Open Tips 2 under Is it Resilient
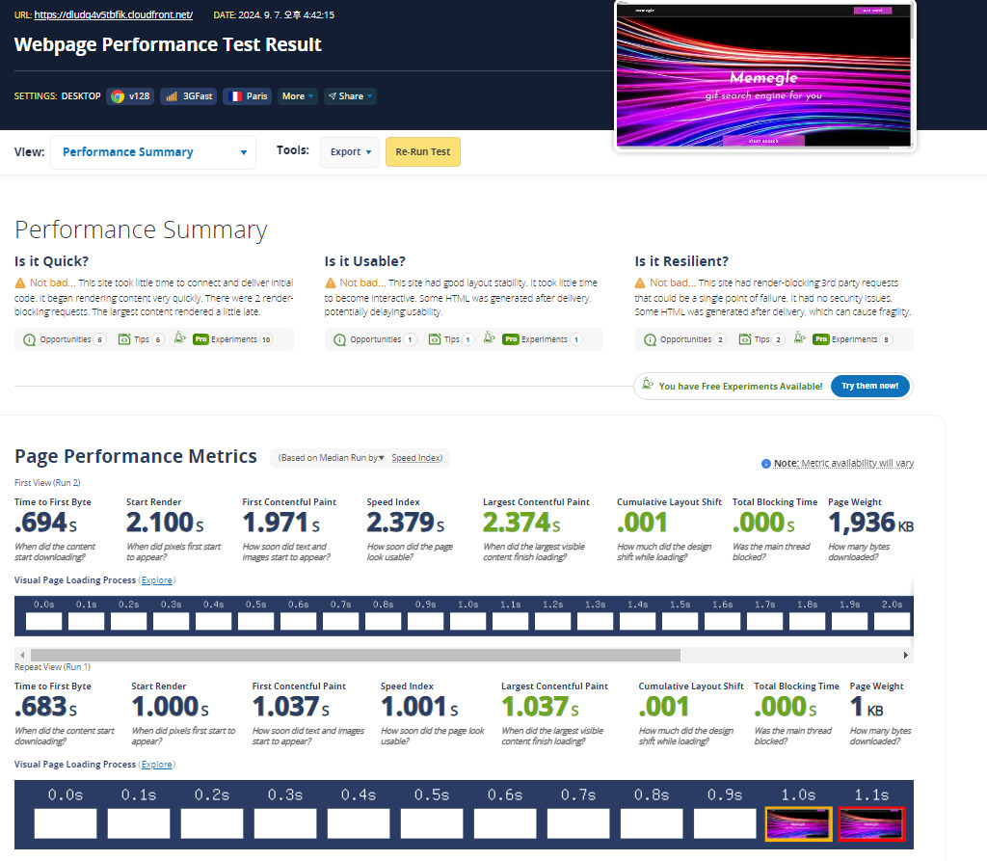 point(761,339)
